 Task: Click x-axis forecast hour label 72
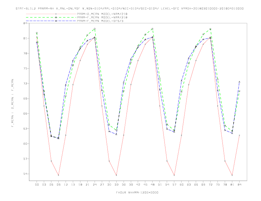210,185
